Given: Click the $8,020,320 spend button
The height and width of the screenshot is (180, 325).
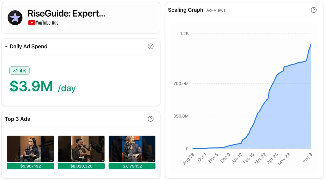Looking at the screenshot, I should [x=81, y=166].
